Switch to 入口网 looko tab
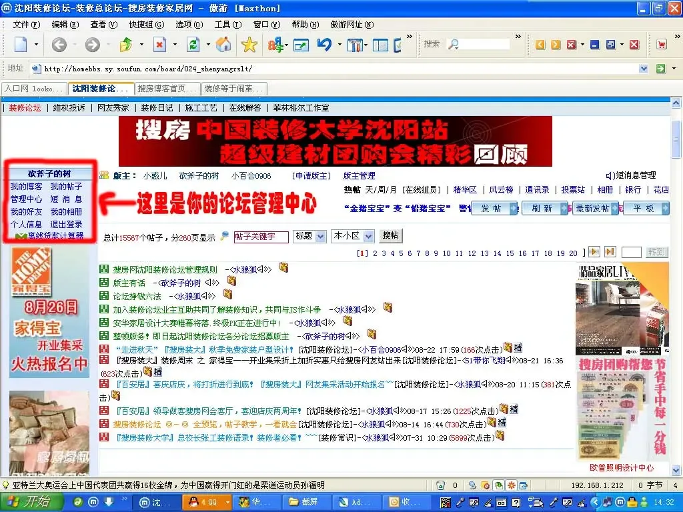Viewport: 683px width, 512px height. click(35, 89)
